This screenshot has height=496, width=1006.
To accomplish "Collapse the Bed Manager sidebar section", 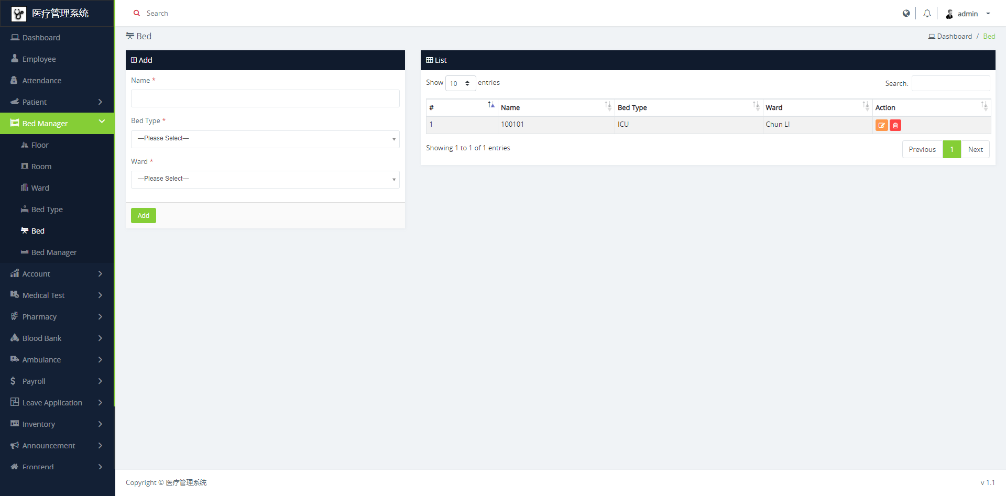I will pos(57,124).
